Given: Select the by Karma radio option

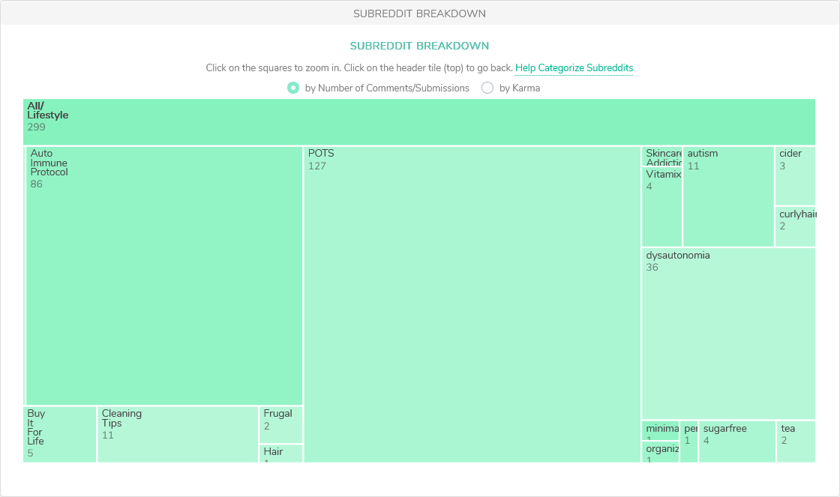Looking at the screenshot, I should (487, 88).
